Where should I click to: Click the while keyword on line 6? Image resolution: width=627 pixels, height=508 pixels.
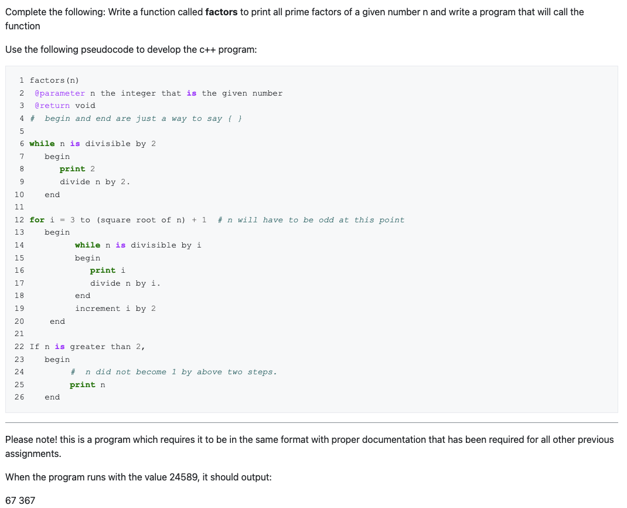[40, 143]
